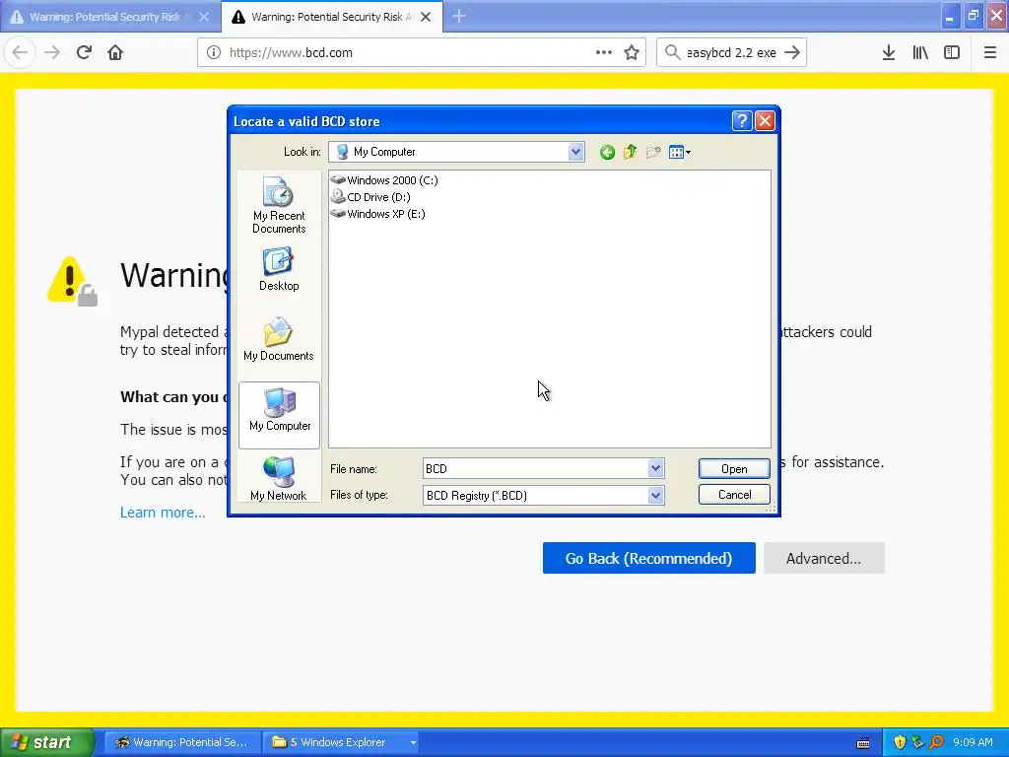Viewport: 1009px width, 757px height.
Task: Select the Windows 2000 (C:) drive
Action: [384, 180]
